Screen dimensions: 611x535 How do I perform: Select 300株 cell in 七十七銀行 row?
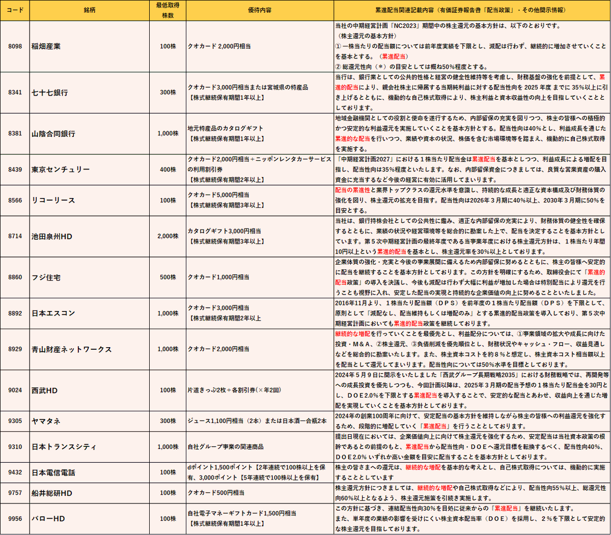click(168, 93)
